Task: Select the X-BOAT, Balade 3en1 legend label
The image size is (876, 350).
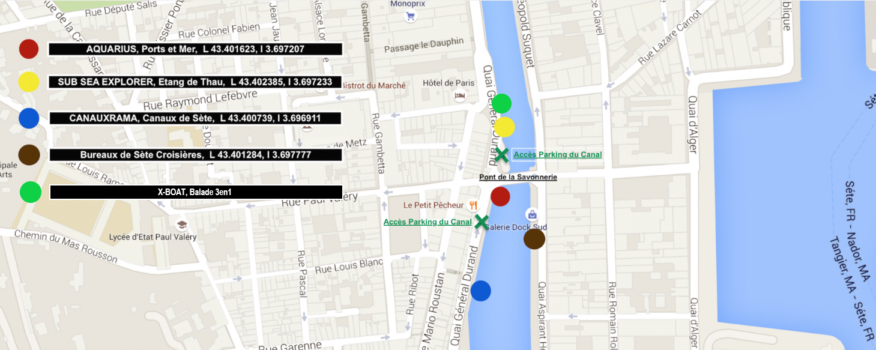Action: coord(196,192)
